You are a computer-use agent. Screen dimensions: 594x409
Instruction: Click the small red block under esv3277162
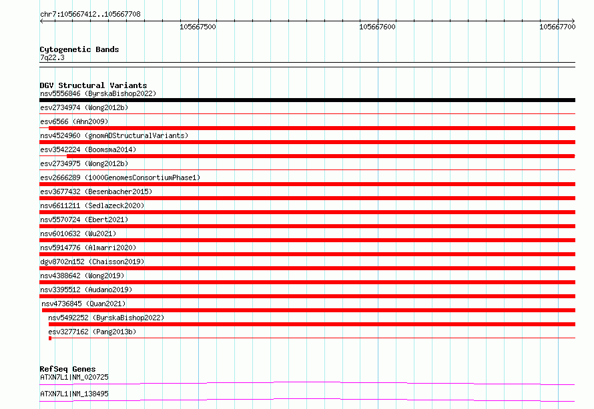(x=50, y=338)
